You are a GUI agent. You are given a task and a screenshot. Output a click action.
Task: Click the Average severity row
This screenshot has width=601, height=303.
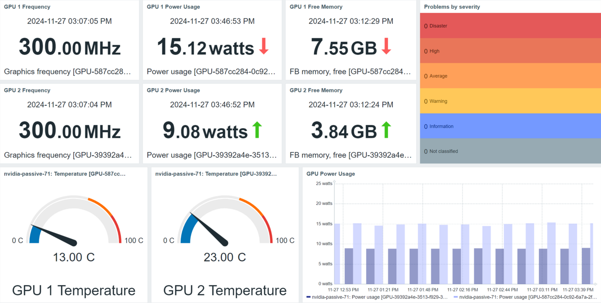[x=509, y=76]
